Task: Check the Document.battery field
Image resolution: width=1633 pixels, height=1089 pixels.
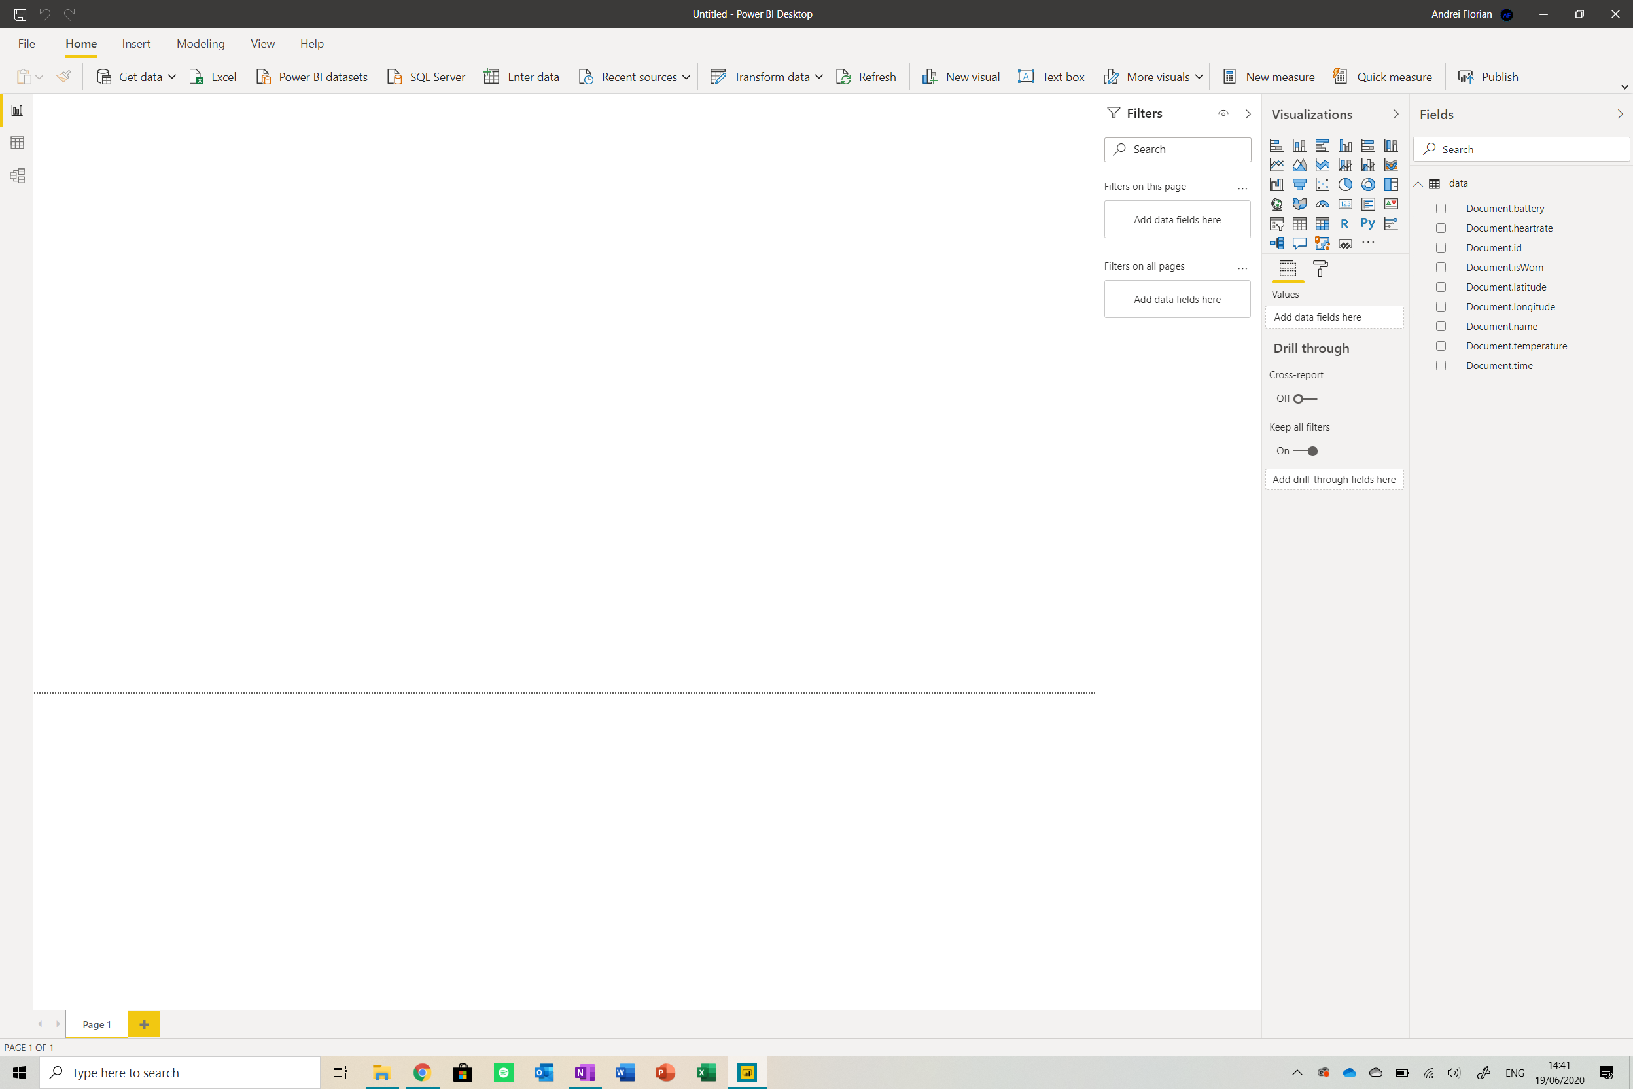Action: [x=1441, y=208]
